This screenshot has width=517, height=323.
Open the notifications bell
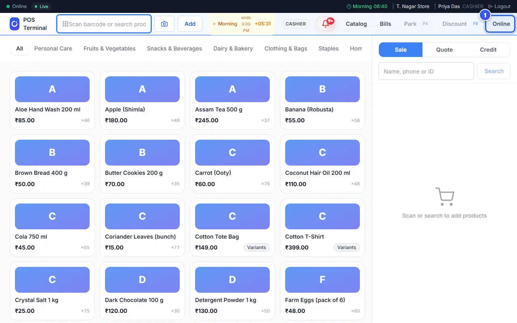[326, 24]
